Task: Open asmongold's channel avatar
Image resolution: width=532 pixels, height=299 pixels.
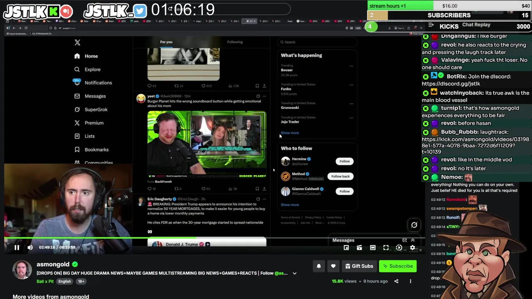Action: [22, 270]
